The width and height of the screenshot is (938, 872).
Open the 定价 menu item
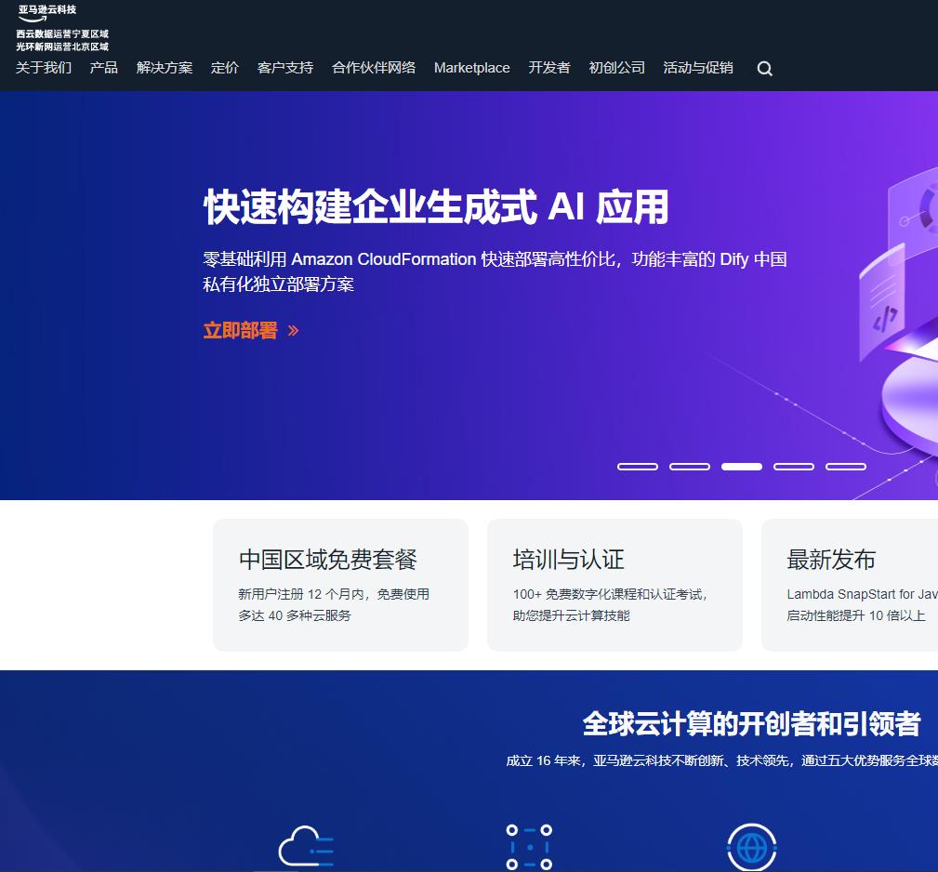[x=225, y=68]
